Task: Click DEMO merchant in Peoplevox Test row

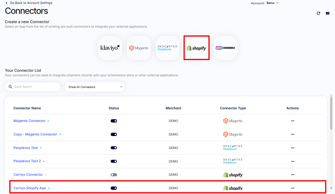Action: point(173,148)
